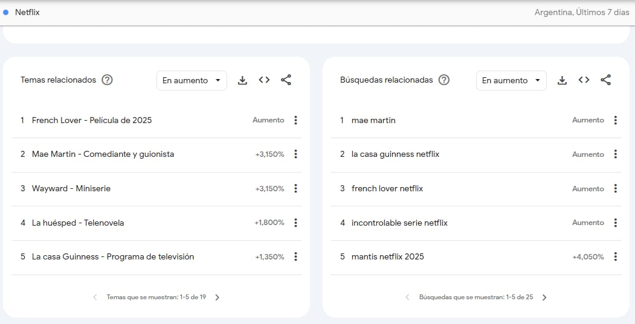Image resolution: width=635 pixels, height=324 pixels.
Task: Open options menu for mae martin search
Action: [x=615, y=120]
